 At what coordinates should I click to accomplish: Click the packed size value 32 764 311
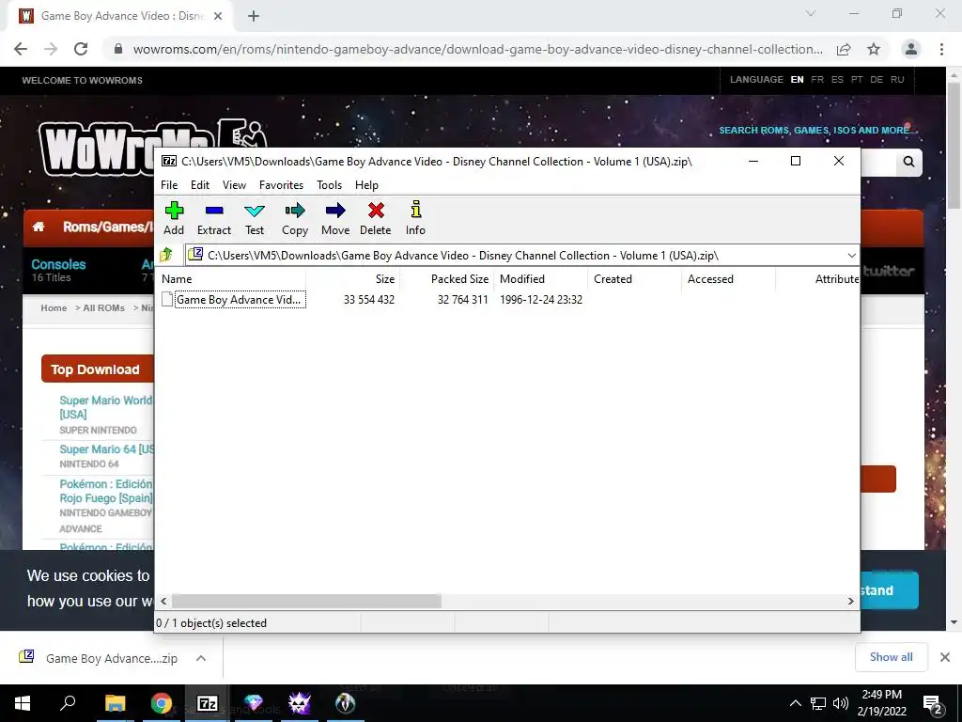[462, 300]
